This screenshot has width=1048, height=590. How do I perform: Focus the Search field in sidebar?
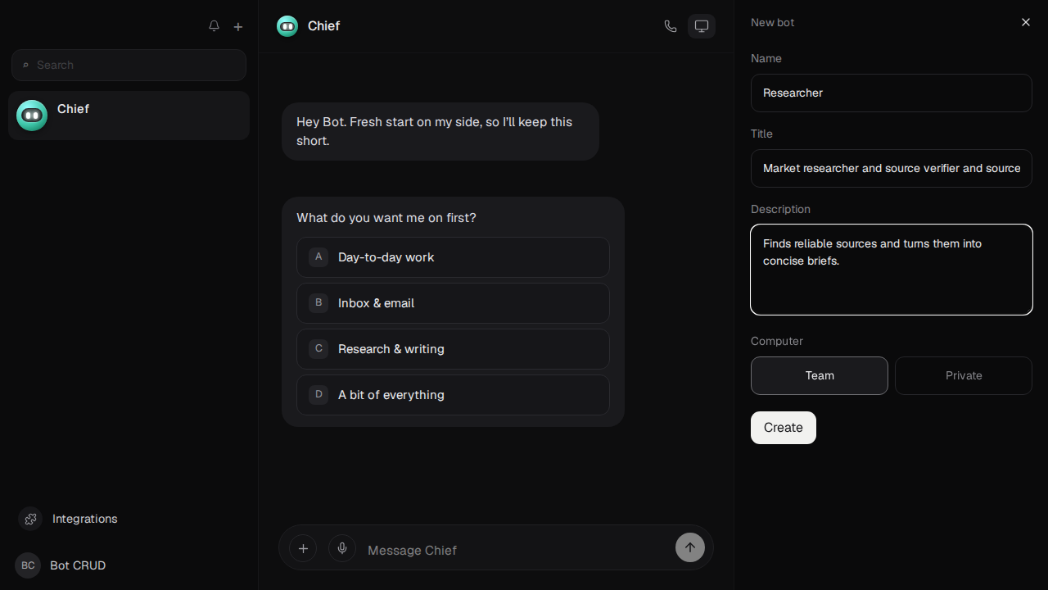(x=129, y=65)
